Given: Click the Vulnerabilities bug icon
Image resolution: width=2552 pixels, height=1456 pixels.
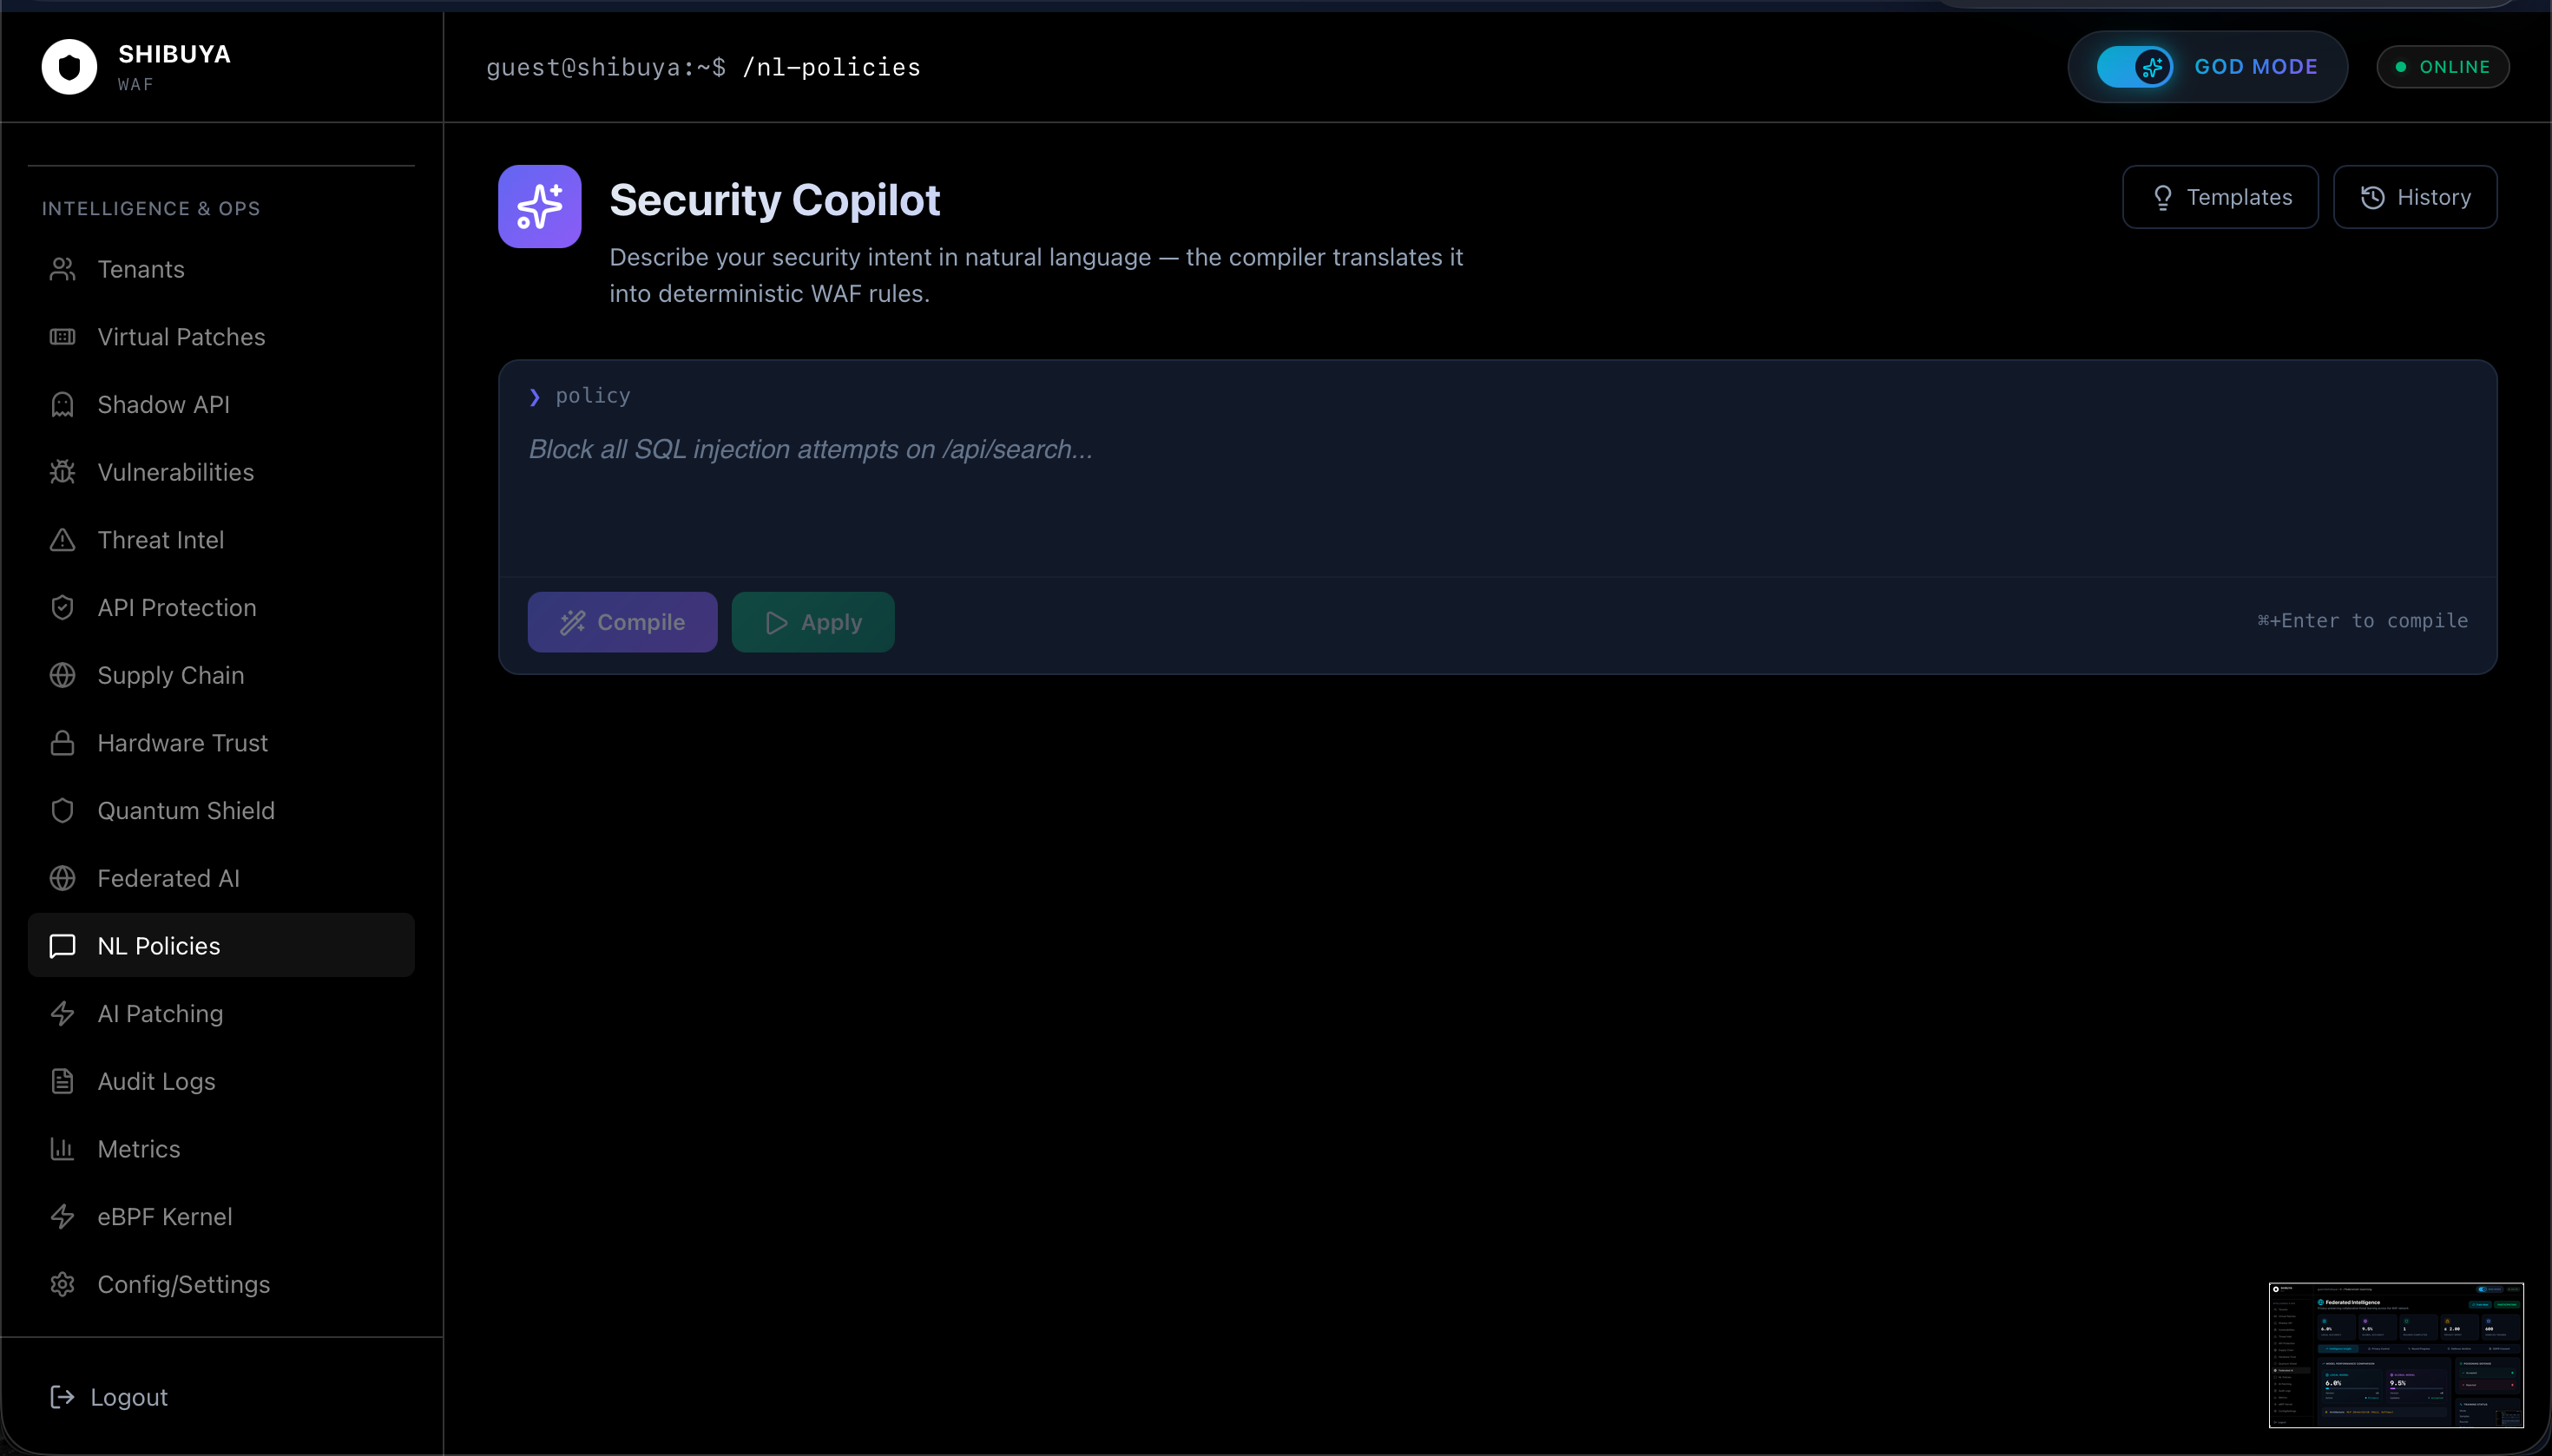Looking at the screenshot, I should [x=62, y=472].
